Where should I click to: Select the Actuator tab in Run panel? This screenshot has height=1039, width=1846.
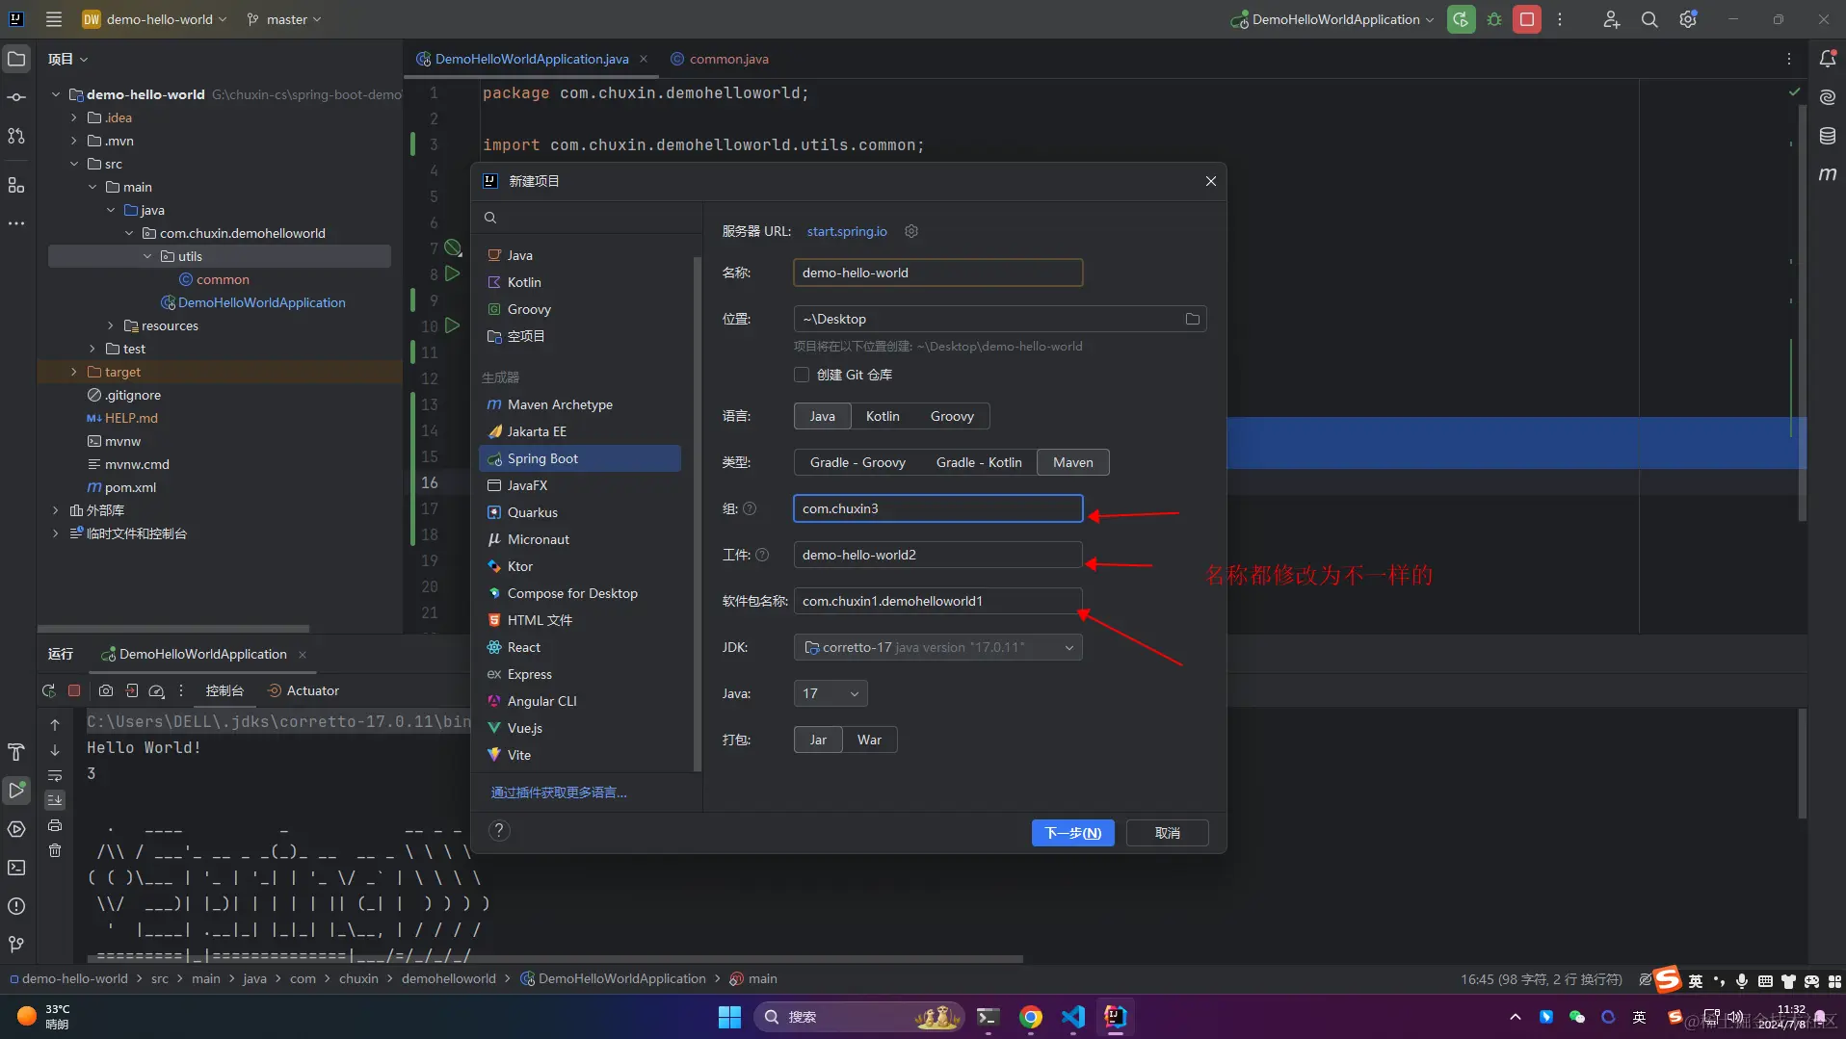(303, 690)
